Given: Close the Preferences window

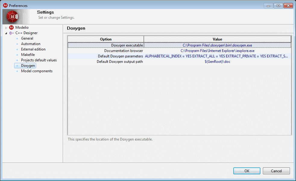Looking at the screenshot, I should point(288,6).
